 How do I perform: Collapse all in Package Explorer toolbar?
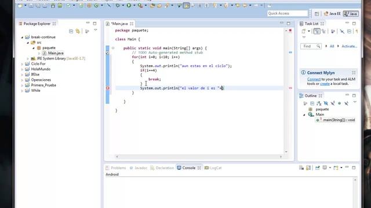coord(71,31)
